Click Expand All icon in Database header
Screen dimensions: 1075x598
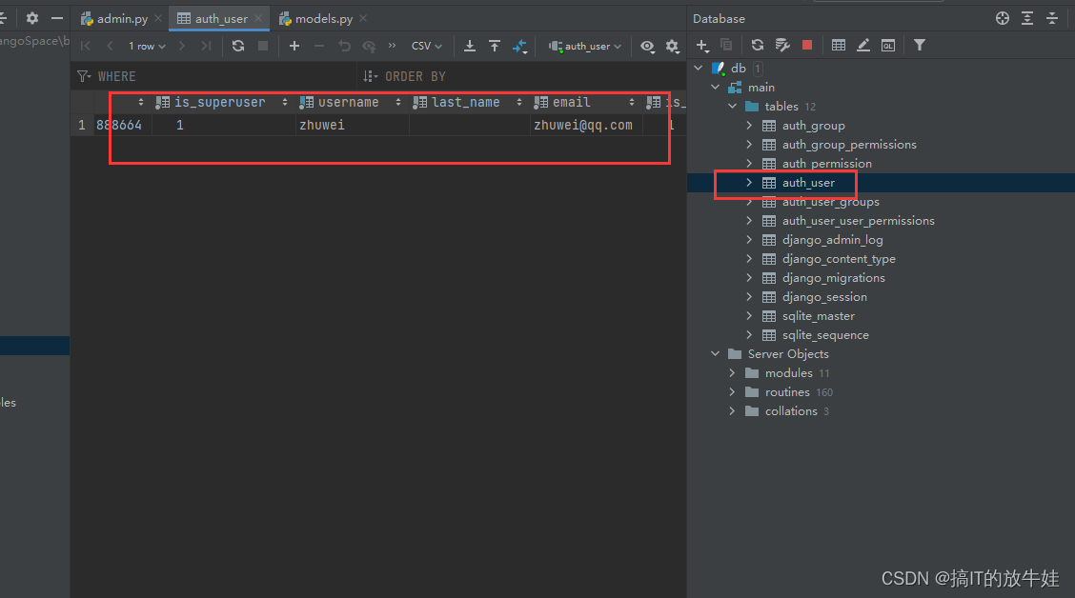pyautogui.click(x=1027, y=18)
